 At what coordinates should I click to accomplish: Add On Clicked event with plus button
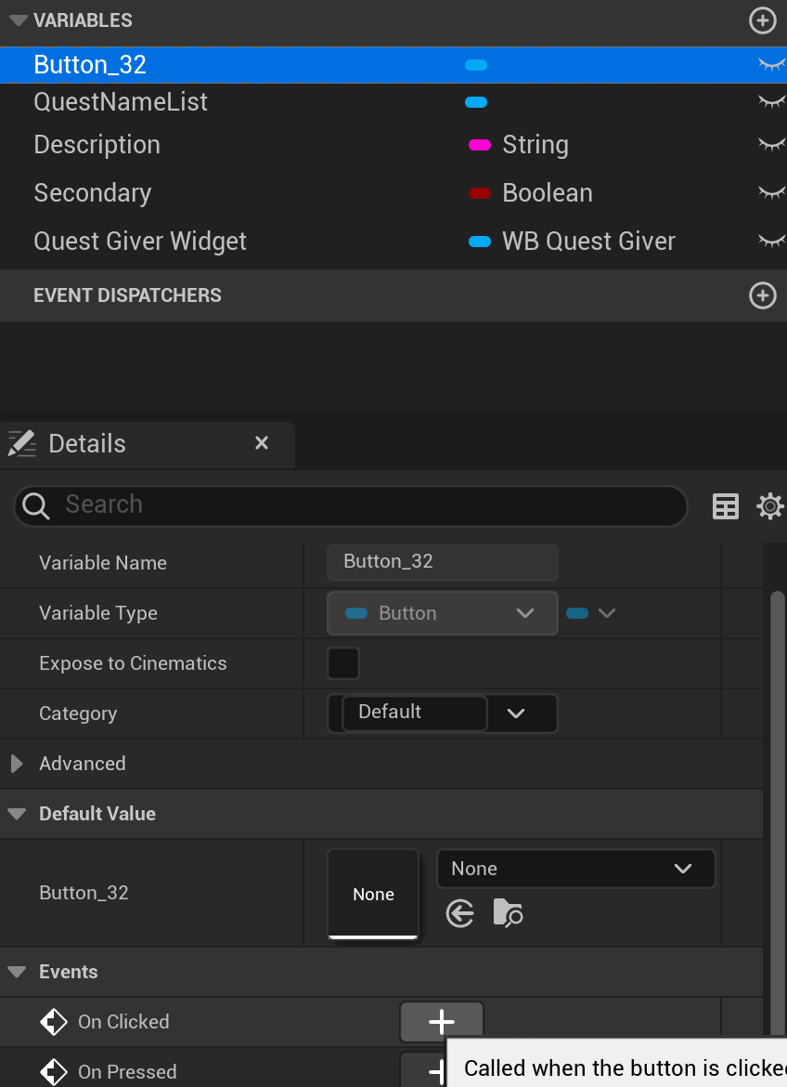(x=442, y=1023)
